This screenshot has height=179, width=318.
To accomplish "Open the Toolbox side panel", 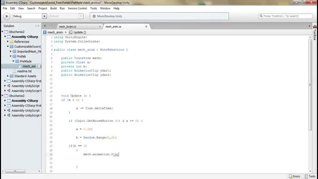I will pyautogui.click(x=315, y=32).
